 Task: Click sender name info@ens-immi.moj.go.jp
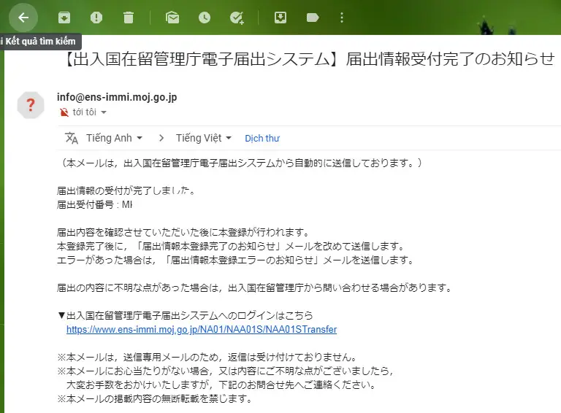pos(117,97)
